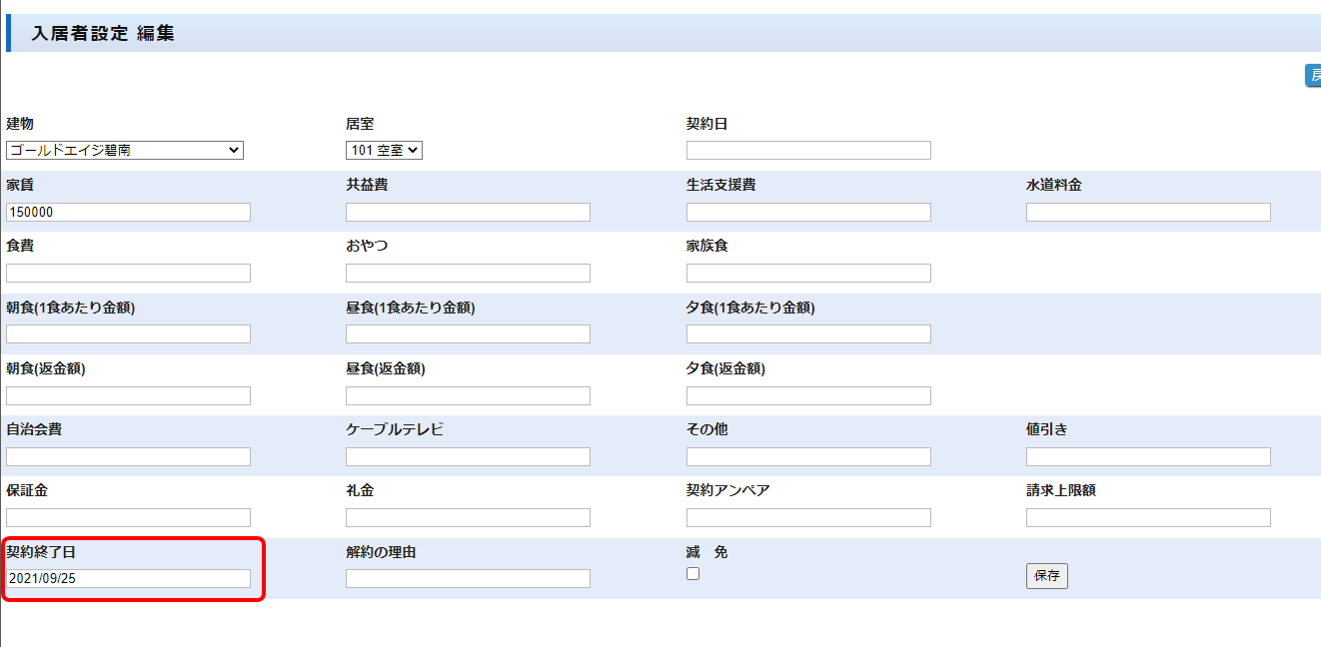
Task: Click the 水道料金 input field
Action: (x=1148, y=213)
